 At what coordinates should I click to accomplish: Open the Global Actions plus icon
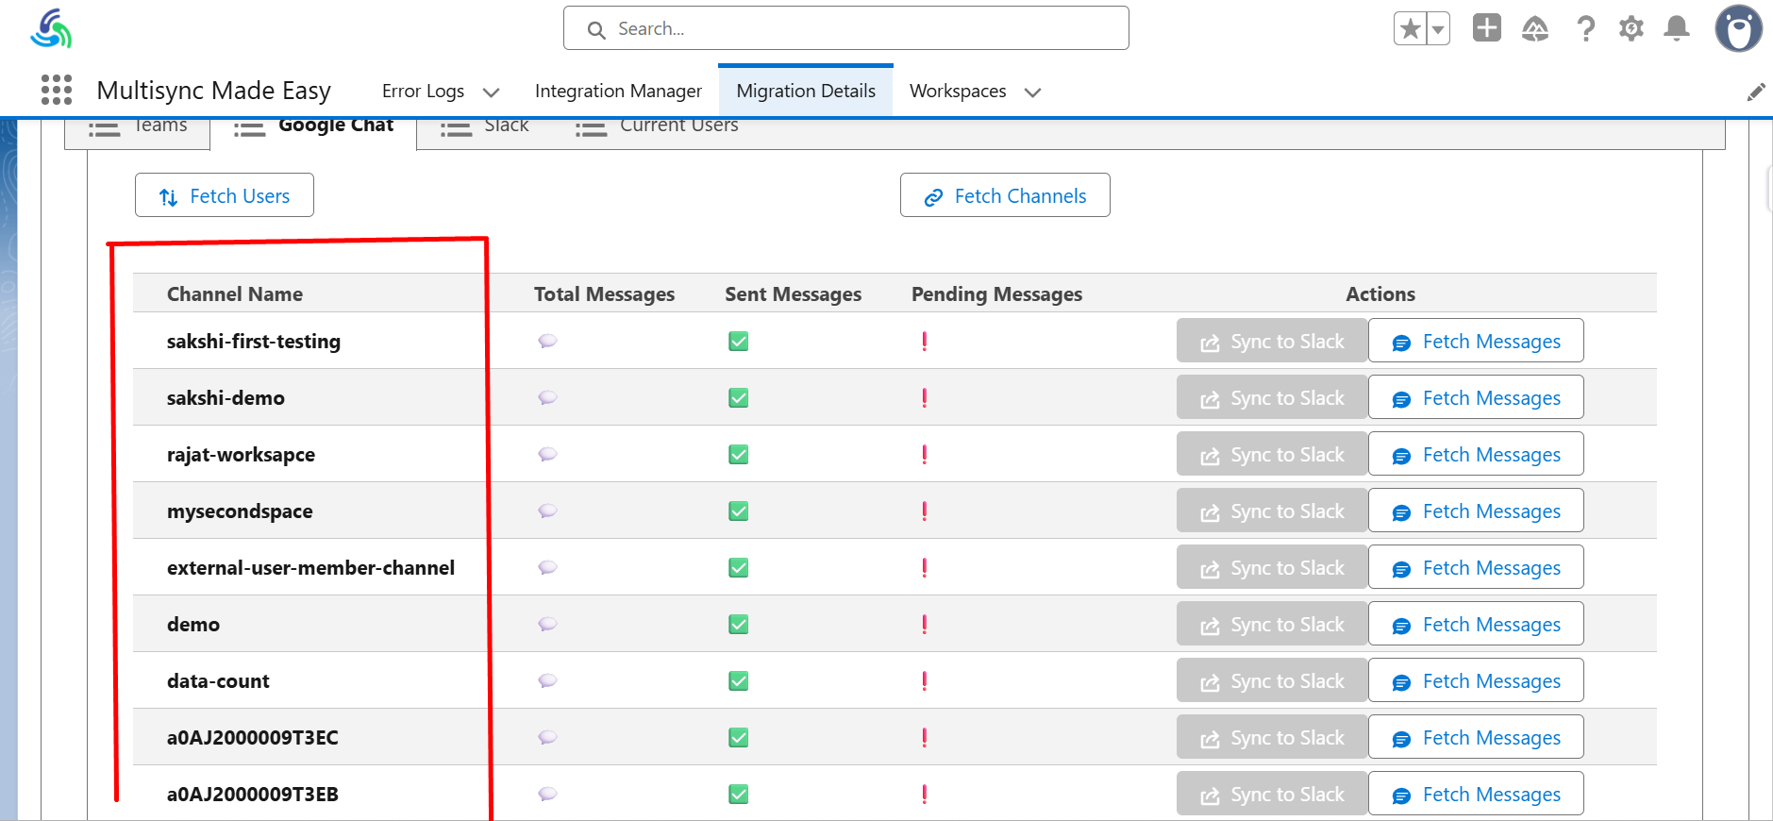point(1487,27)
